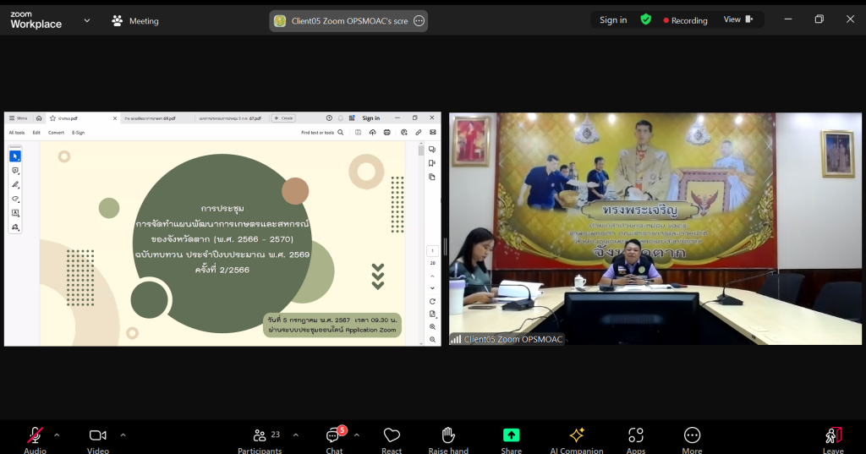Open the More options menu
This screenshot has height=454, width=866.
[692, 440]
